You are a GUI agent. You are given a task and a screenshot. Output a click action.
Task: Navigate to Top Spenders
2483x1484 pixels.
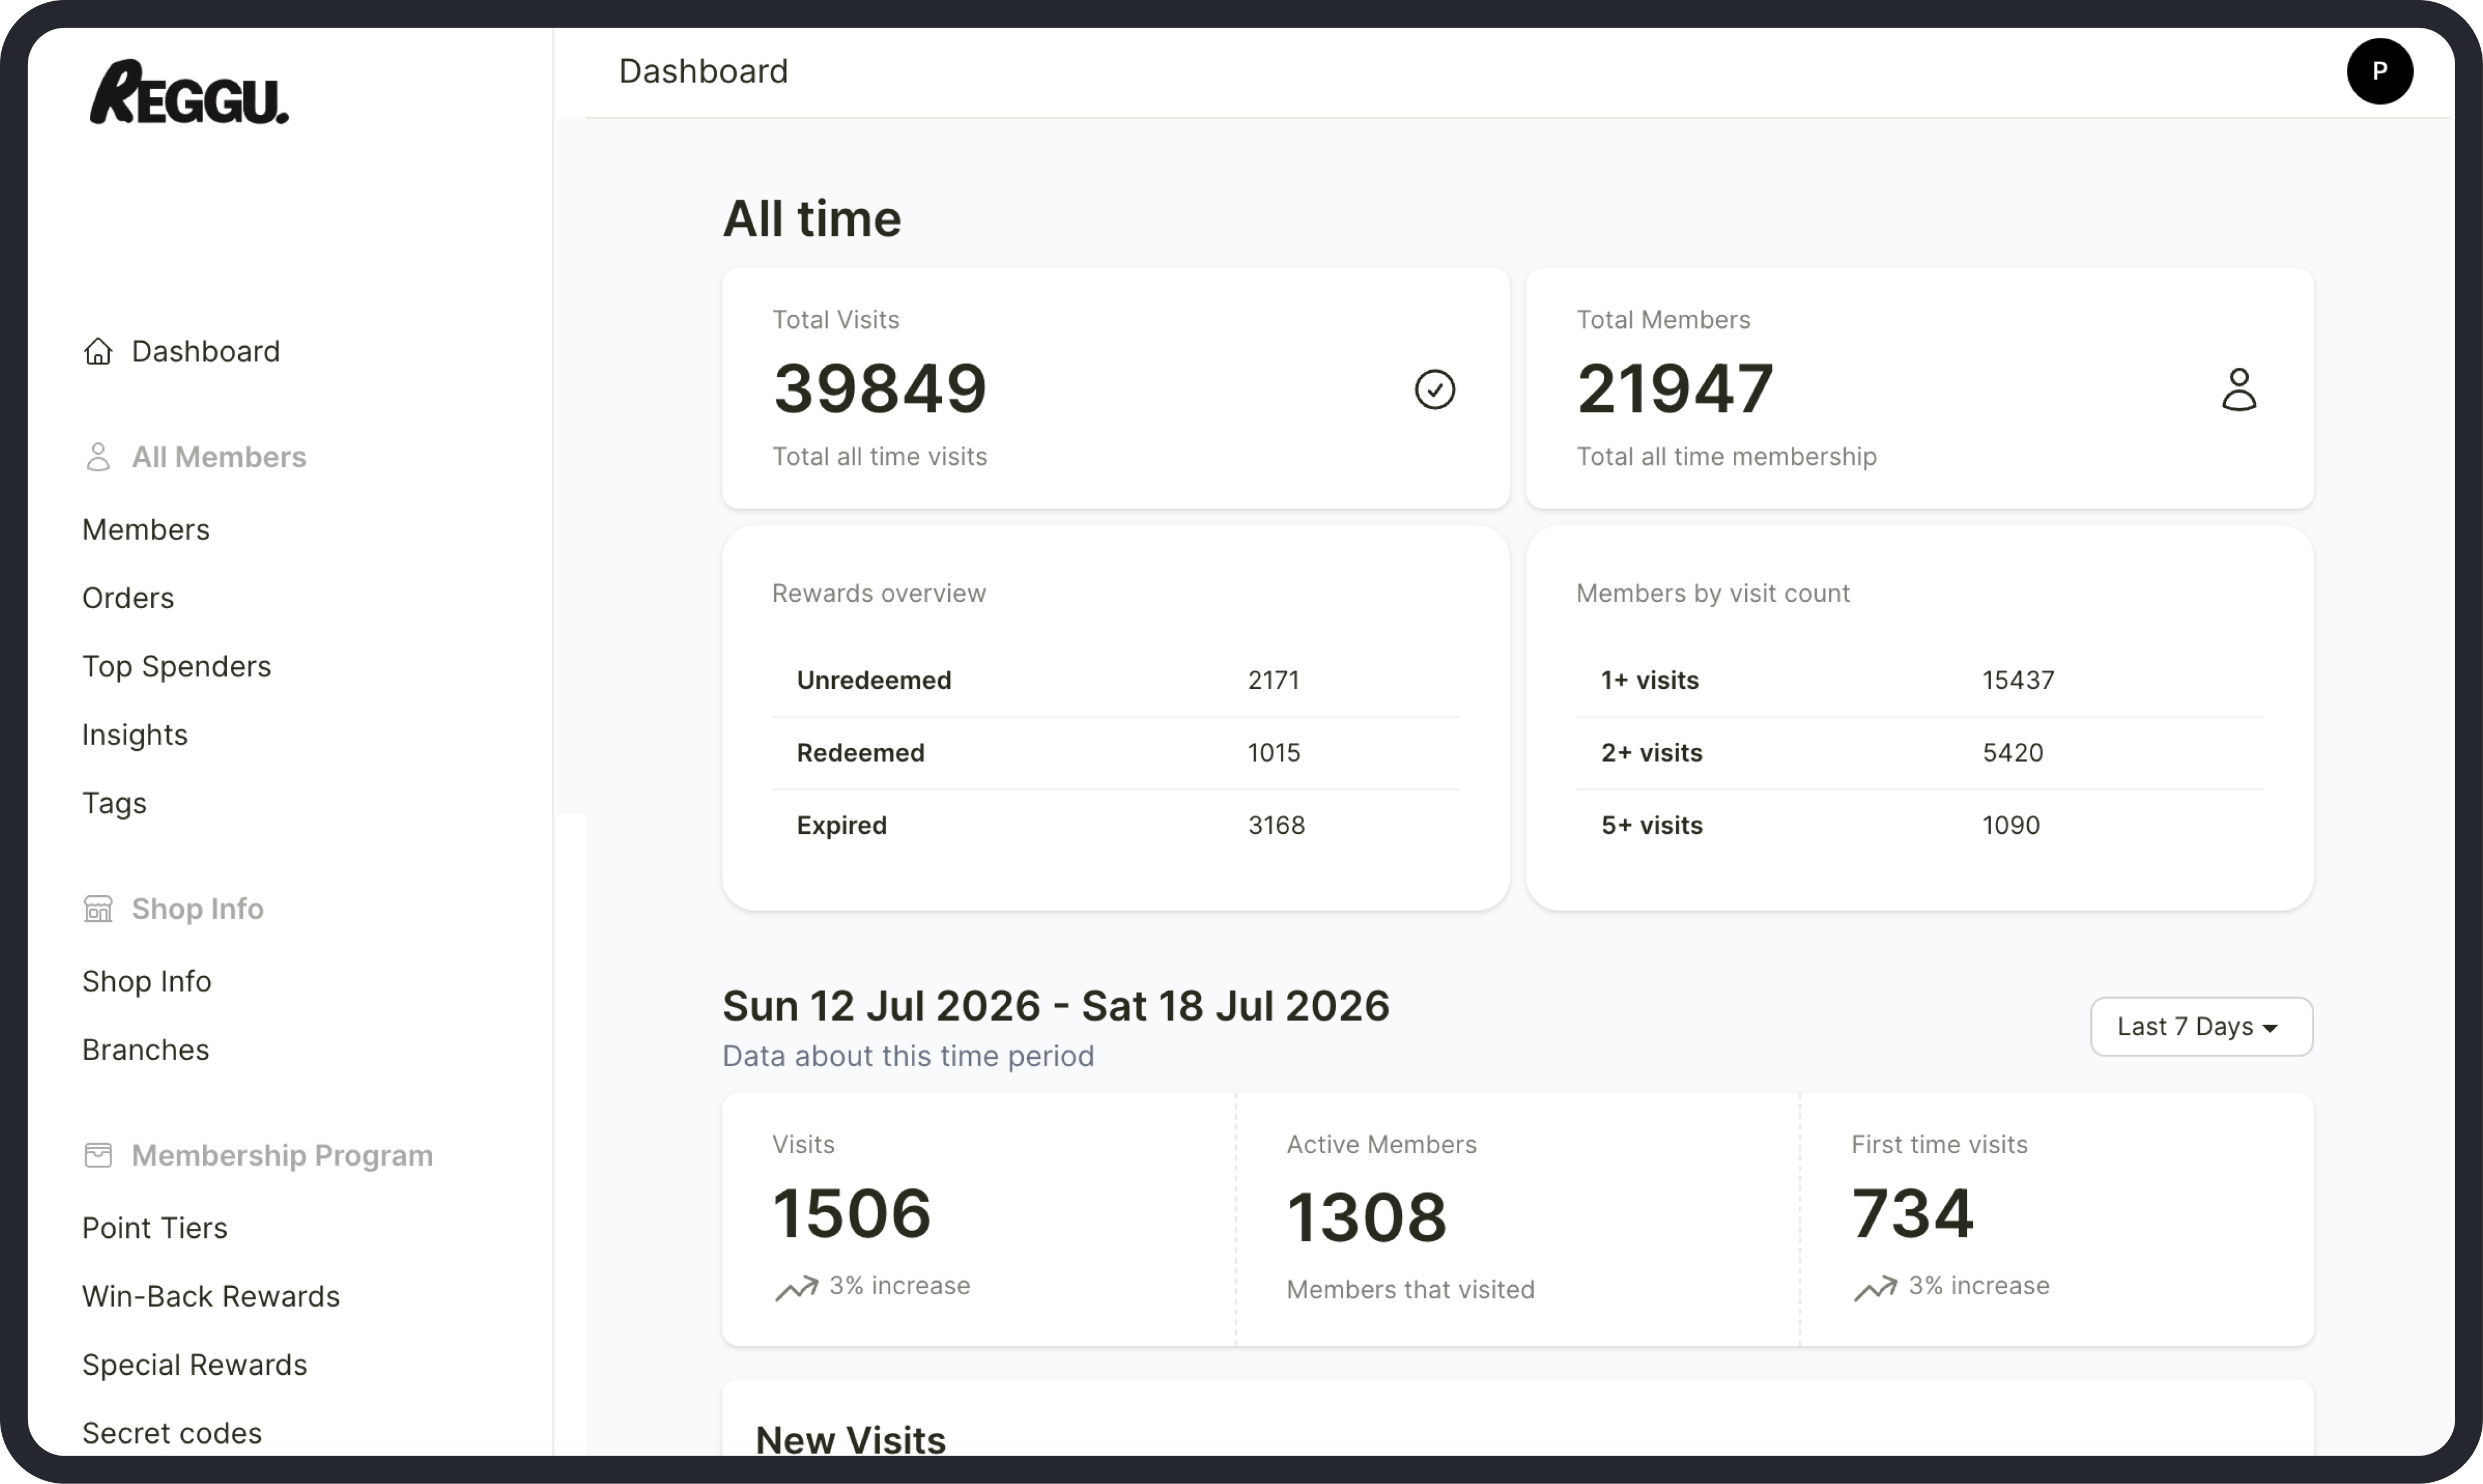pos(177,666)
